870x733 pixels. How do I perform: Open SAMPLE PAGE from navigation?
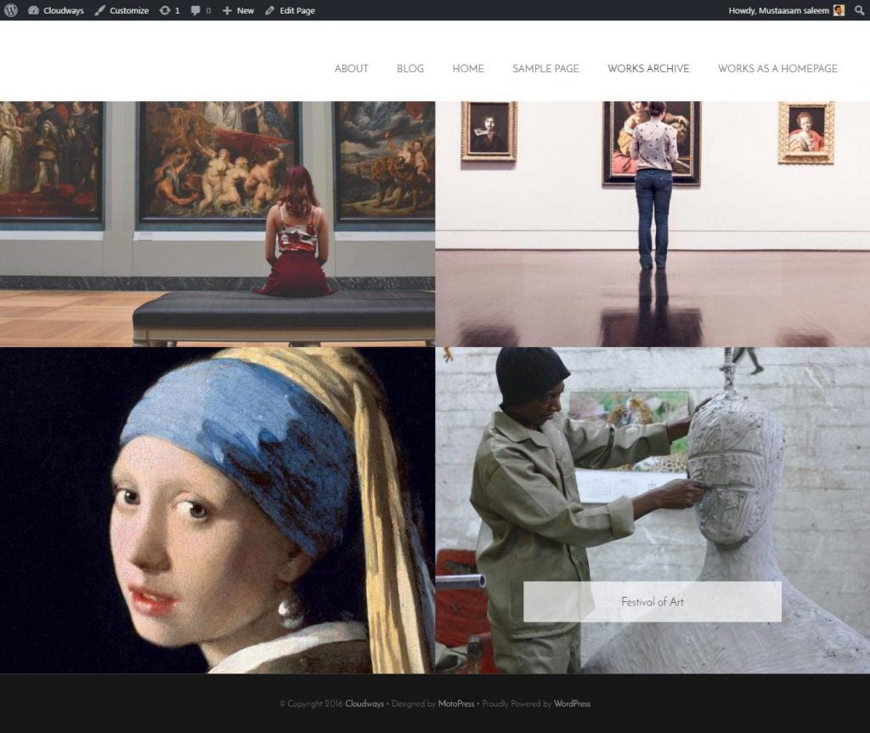[545, 69]
